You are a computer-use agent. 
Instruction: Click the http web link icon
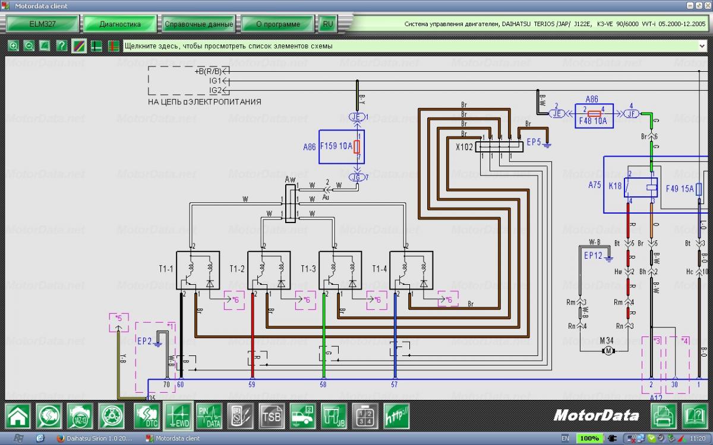(396, 415)
